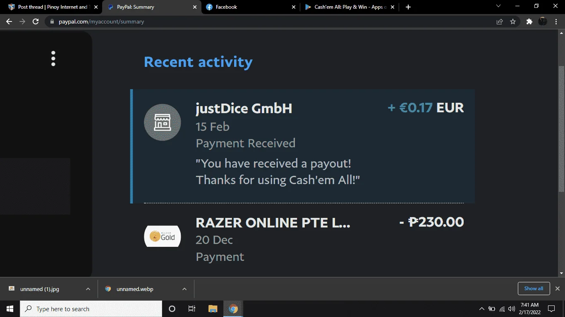Show hidden system tray icons
This screenshot has width=565, height=317.
tap(481, 309)
